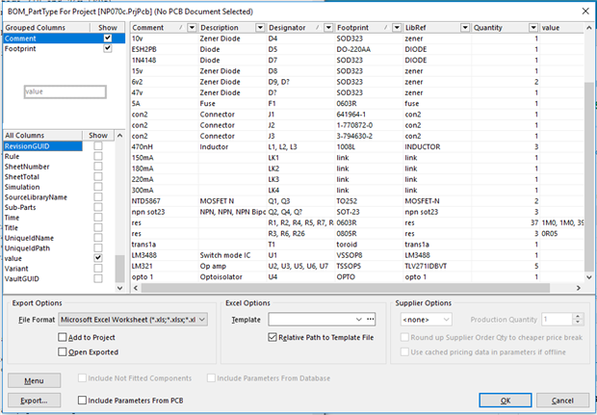Uncheck Relative Path to Template File
597x415 pixels.
(x=272, y=338)
